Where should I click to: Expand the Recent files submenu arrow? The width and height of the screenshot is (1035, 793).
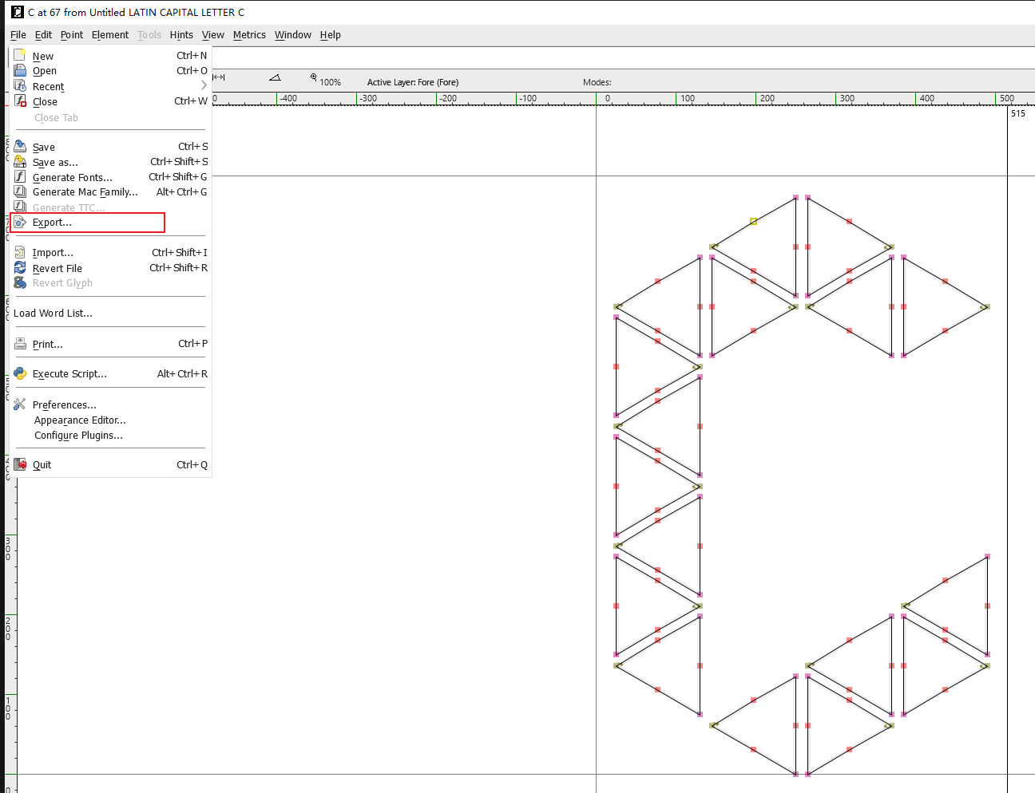coord(204,85)
